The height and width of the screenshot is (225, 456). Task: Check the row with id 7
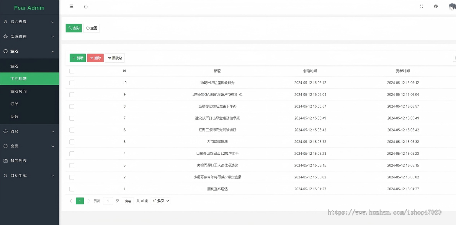point(72,118)
